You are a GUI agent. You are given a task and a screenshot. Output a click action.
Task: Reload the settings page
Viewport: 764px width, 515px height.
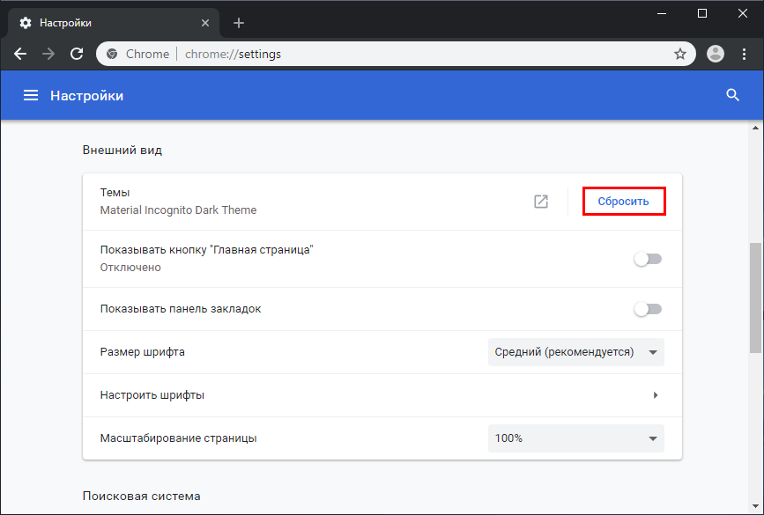point(77,54)
